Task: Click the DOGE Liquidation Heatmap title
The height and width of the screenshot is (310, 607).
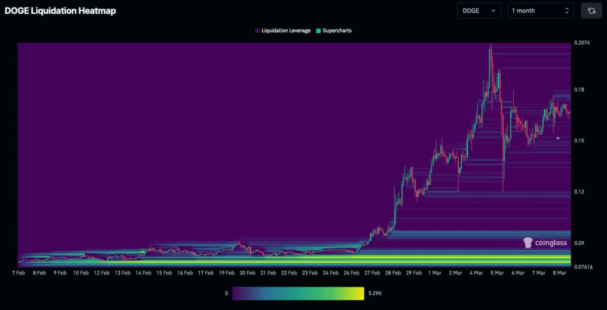Action: point(60,11)
